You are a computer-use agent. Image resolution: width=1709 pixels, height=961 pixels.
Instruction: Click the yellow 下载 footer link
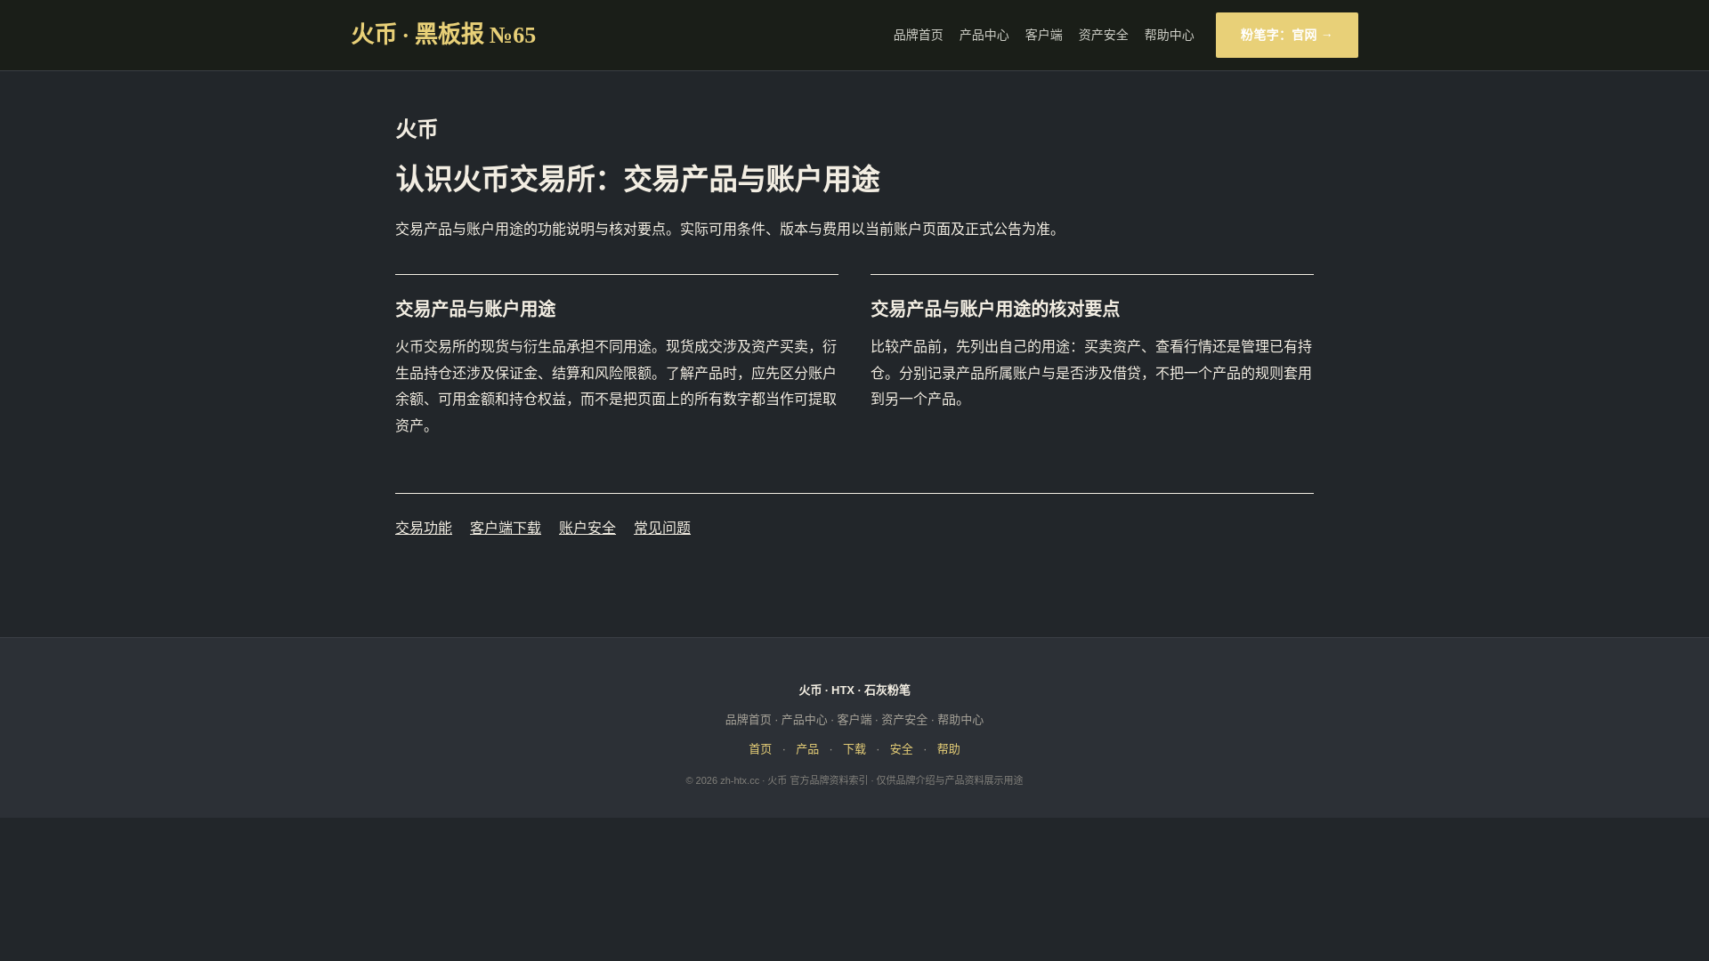pos(854,748)
